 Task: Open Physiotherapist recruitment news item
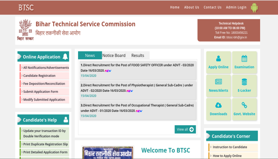pos(138,90)
